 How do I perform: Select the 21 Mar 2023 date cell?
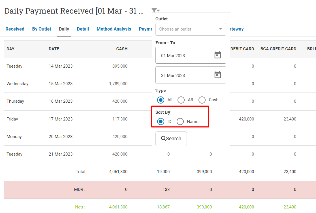[61, 154]
